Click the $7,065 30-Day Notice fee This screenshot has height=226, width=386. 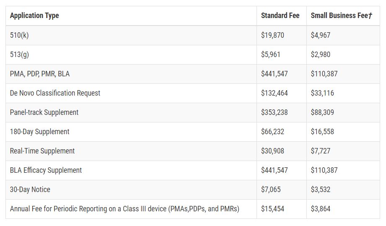pyautogui.click(x=271, y=190)
